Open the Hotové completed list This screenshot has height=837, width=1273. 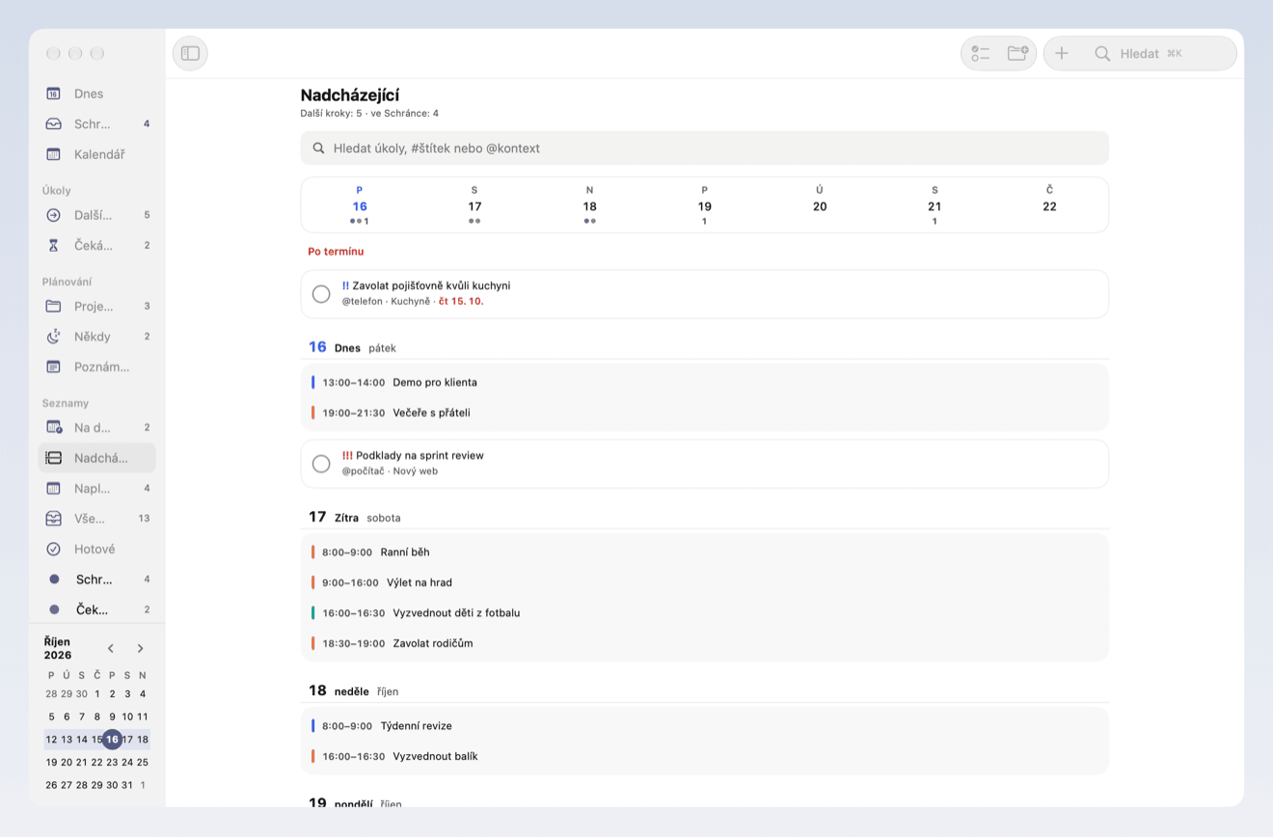tap(97, 549)
